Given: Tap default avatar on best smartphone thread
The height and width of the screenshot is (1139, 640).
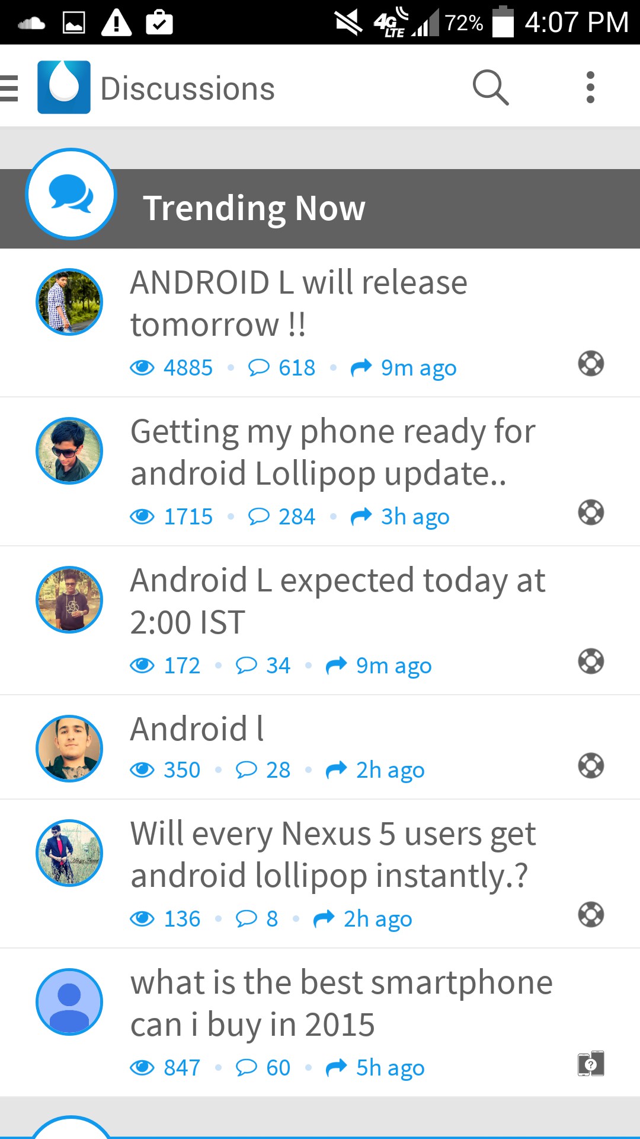Looking at the screenshot, I should point(69,1002).
